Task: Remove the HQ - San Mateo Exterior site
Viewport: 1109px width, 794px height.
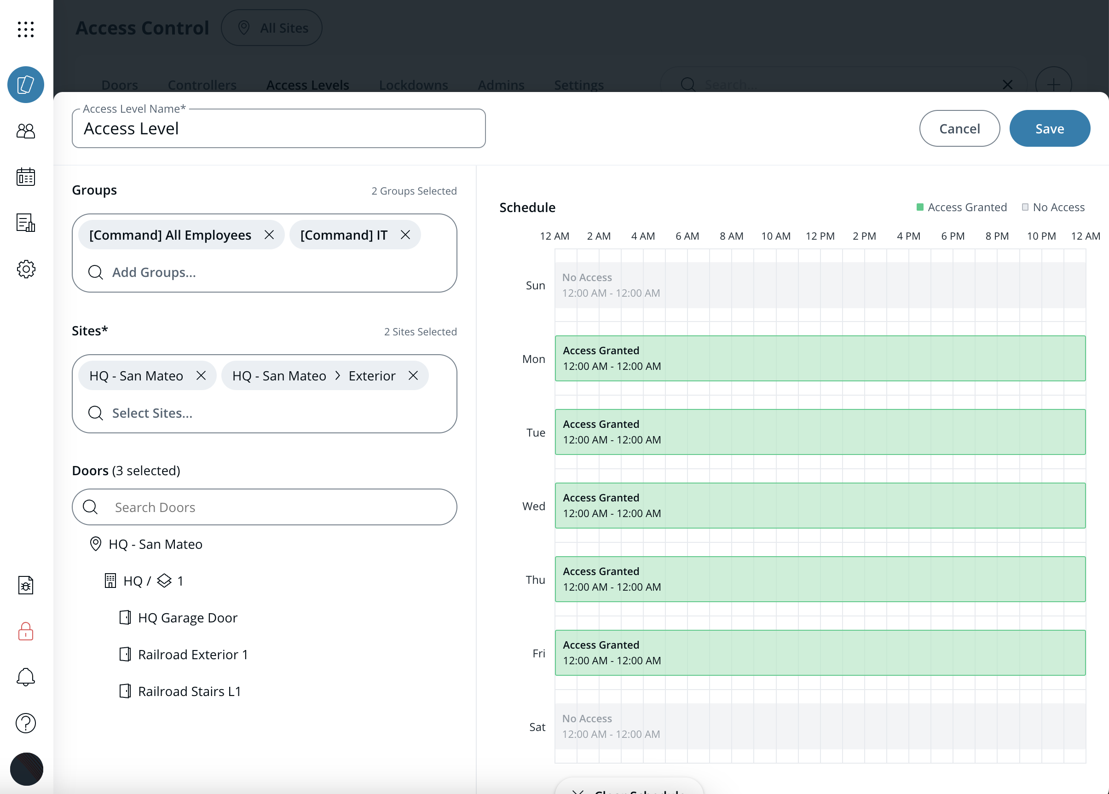Action: click(413, 375)
